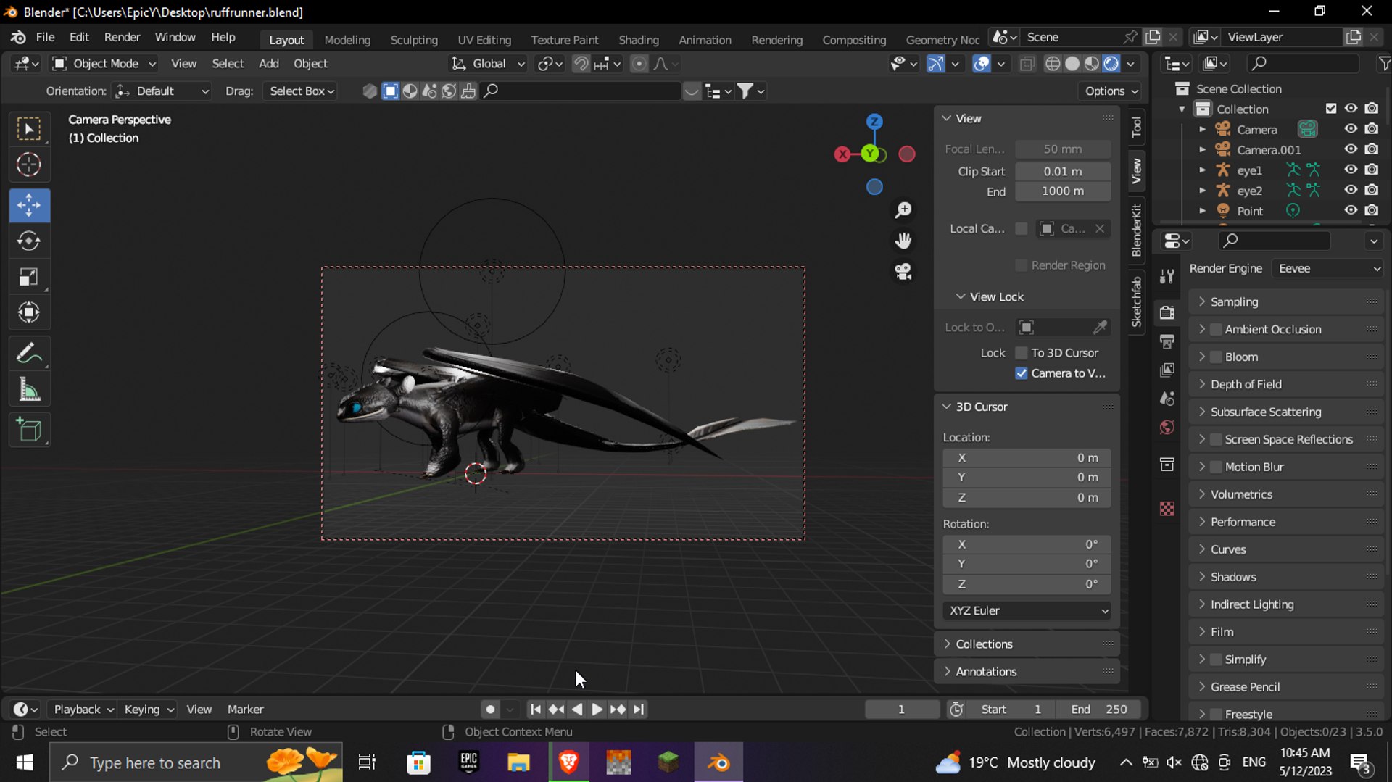Open the Render Engine Eevee dropdown
1392x782 pixels.
1328,268
